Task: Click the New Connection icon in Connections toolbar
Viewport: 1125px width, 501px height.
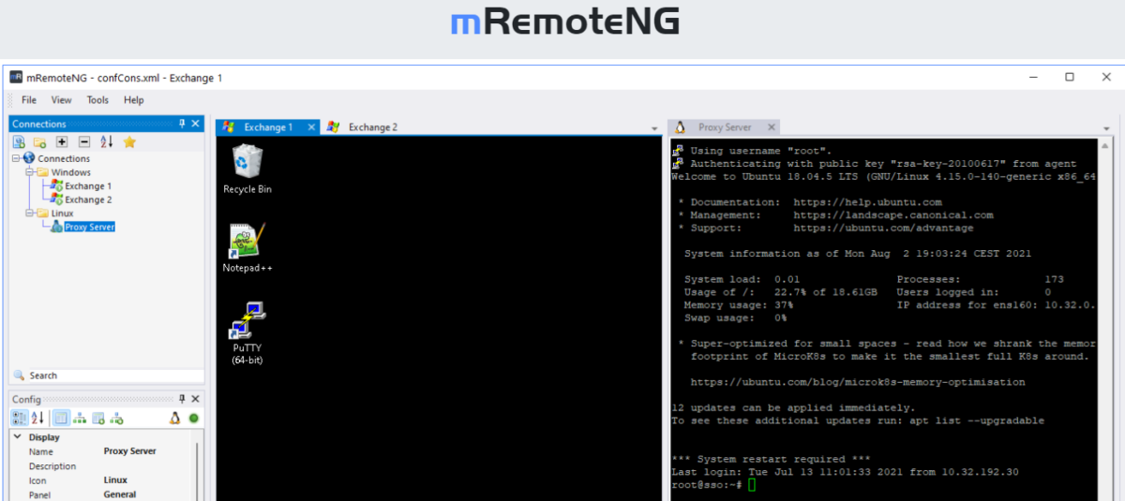Action: [19, 141]
